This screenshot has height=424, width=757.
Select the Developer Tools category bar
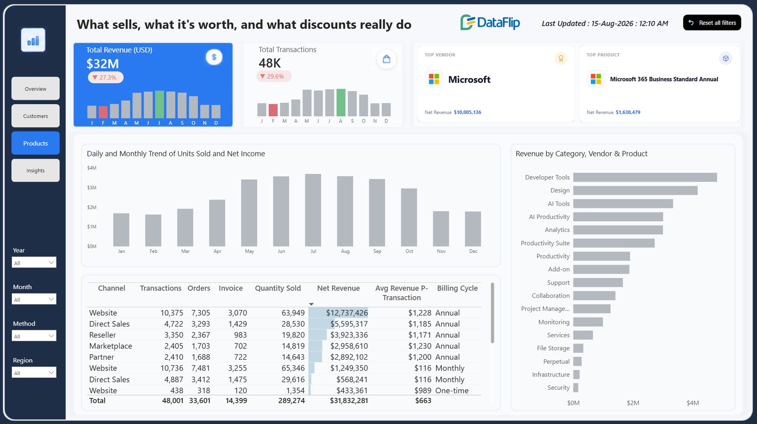645,177
